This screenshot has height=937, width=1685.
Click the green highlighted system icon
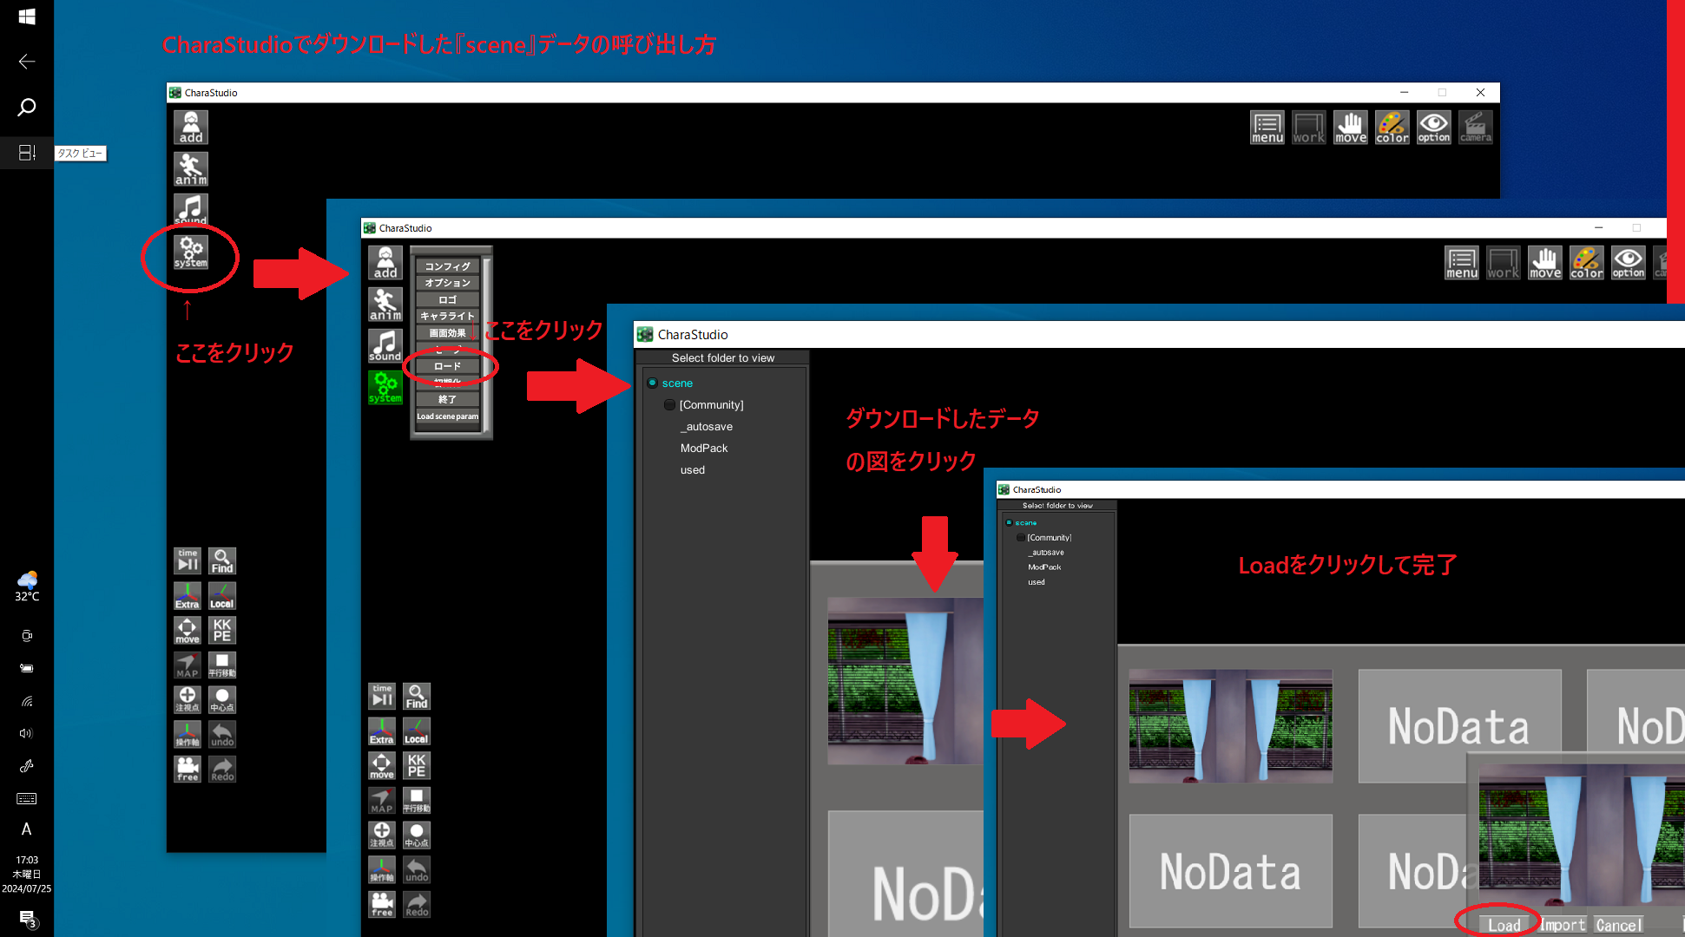(x=385, y=388)
